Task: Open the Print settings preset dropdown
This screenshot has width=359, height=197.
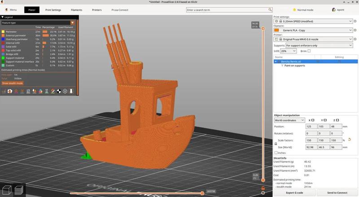Action: click(x=313, y=21)
